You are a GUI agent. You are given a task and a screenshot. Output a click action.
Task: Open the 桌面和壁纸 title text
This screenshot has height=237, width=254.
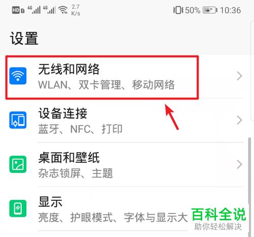(x=69, y=158)
